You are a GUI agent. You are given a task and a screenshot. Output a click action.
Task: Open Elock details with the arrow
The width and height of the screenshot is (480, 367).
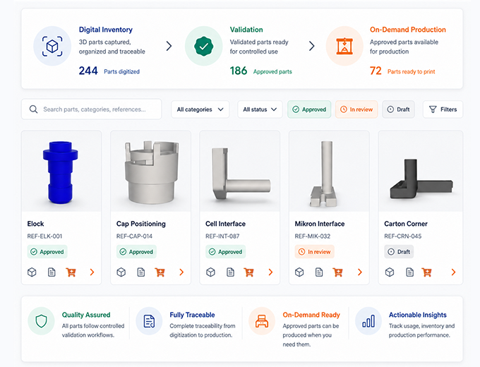[x=92, y=272]
